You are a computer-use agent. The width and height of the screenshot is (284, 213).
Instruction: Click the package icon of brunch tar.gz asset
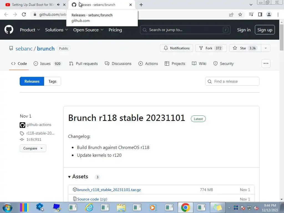coord(75,189)
